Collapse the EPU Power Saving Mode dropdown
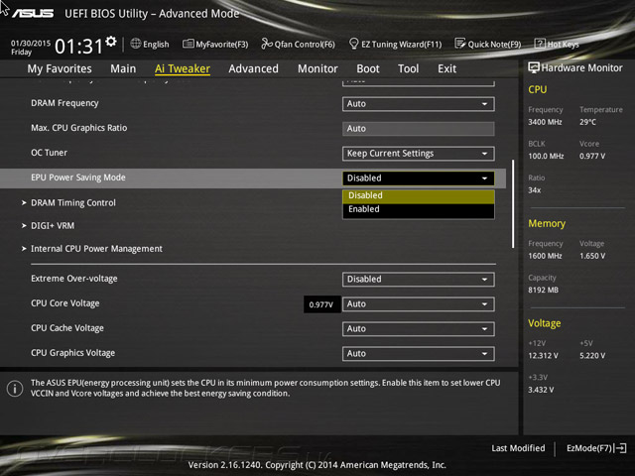The height and width of the screenshot is (476, 635). tap(418, 178)
